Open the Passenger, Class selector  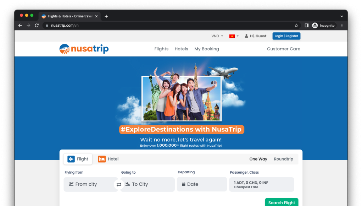tap(262, 184)
